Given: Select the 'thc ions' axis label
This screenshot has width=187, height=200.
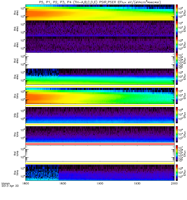Looking at the screenshot, I should [x=16, y=134].
